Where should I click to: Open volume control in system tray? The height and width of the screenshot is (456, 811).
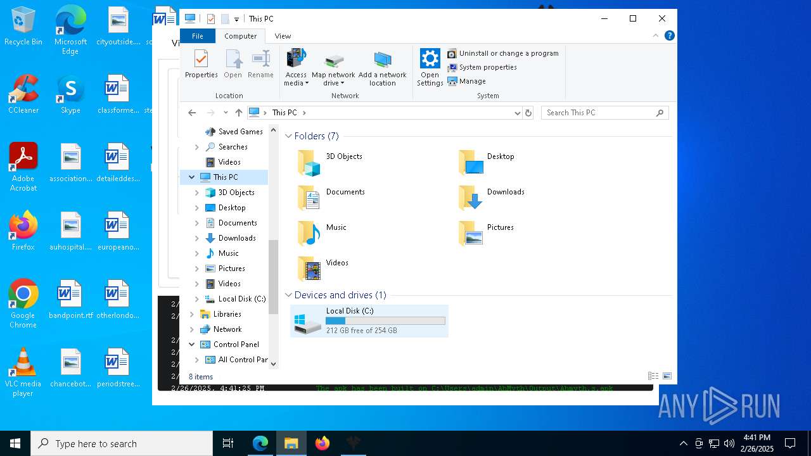click(x=729, y=443)
